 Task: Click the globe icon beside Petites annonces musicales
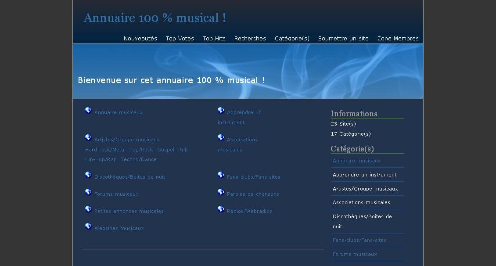click(x=88, y=209)
